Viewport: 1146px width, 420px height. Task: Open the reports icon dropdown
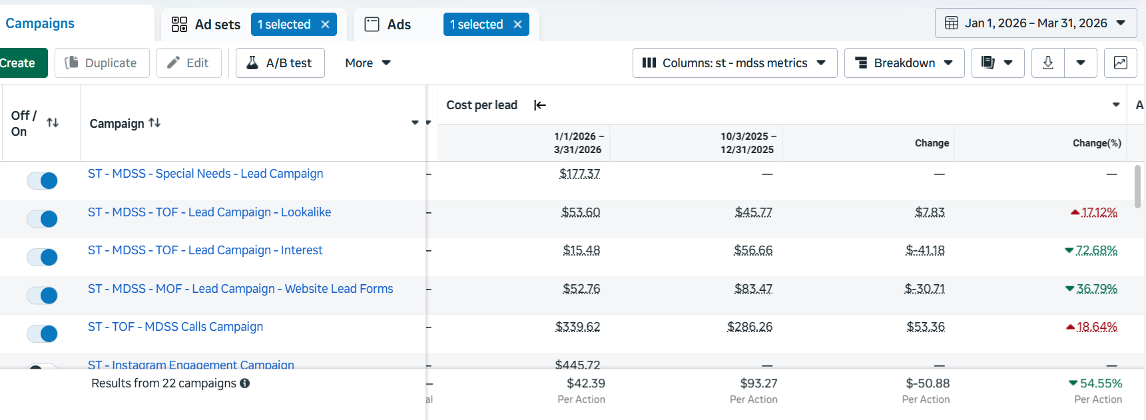click(x=998, y=63)
